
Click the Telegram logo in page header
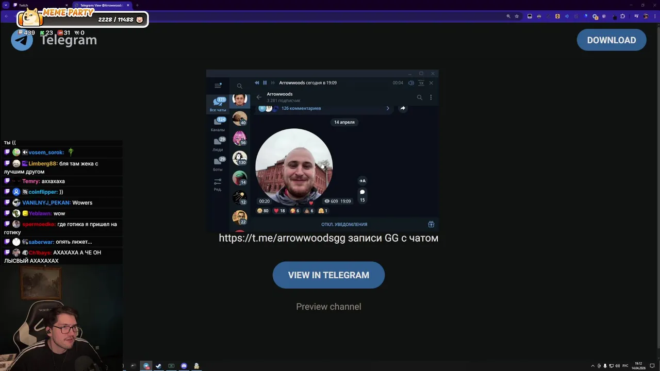(22, 40)
